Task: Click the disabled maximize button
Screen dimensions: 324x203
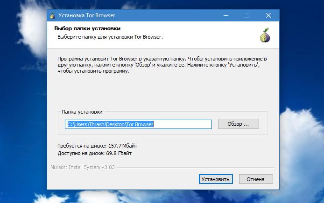Action: point(247,15)
